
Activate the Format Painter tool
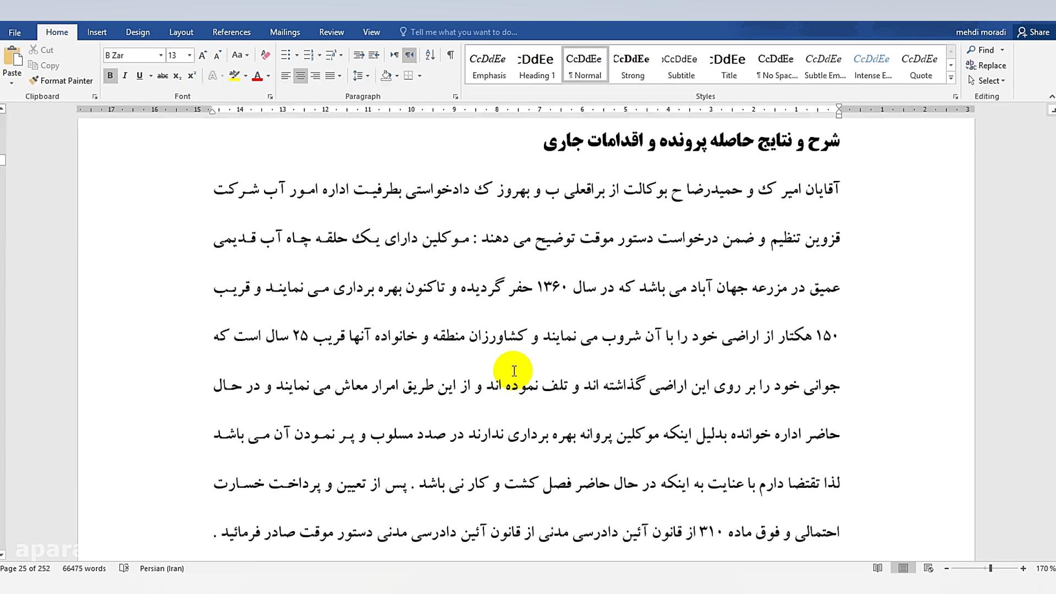click(x=61, y=80)
